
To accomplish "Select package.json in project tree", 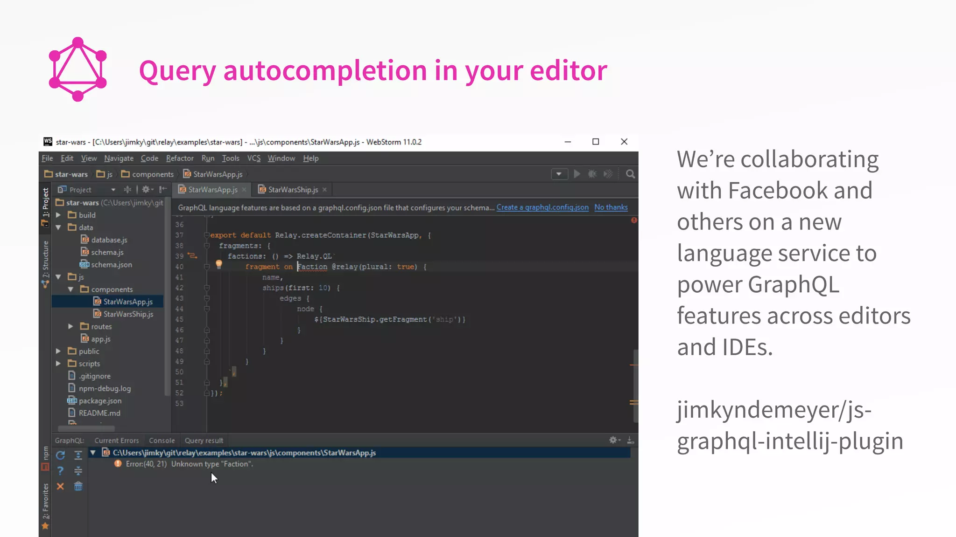I will point(95,401).
